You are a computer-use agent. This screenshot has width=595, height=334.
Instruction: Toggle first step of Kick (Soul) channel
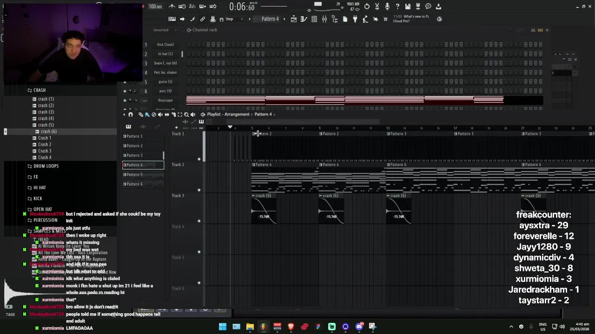(x=188, y=45)
